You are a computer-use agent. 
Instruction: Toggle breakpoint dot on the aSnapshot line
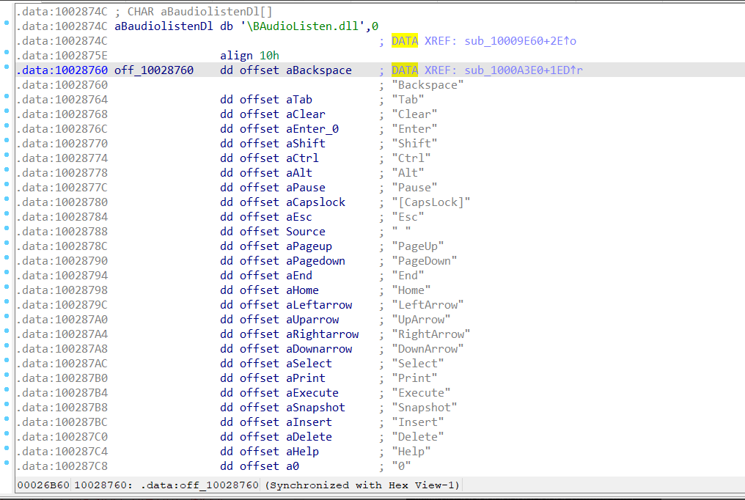coord(7,405)
